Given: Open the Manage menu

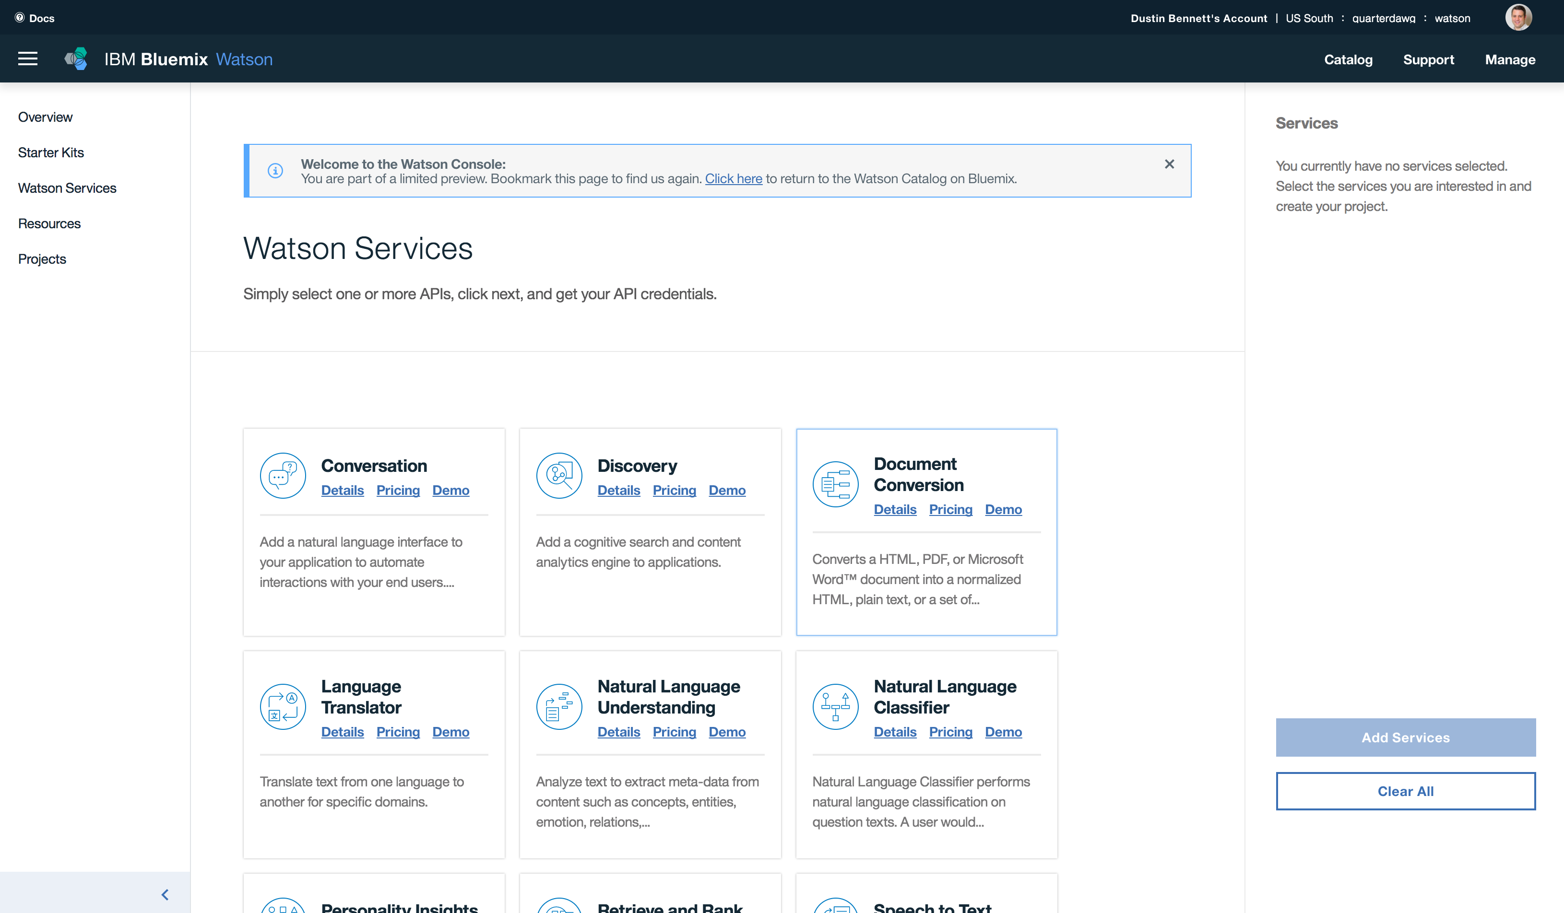Looking at the screenshot, I should coord(1509,59).
